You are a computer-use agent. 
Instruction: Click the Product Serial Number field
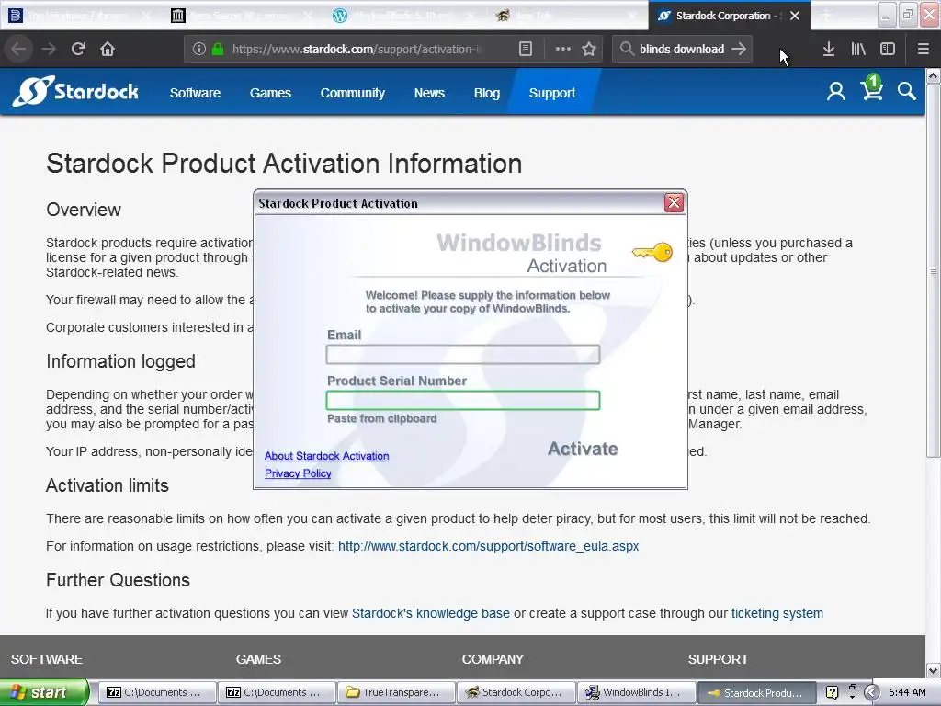pyautogui.click(x=463, y=401)
